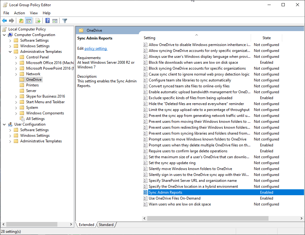Select the Printers folder in the tree
This screenshot has height=235, width=305.
[x=32, y=85]
